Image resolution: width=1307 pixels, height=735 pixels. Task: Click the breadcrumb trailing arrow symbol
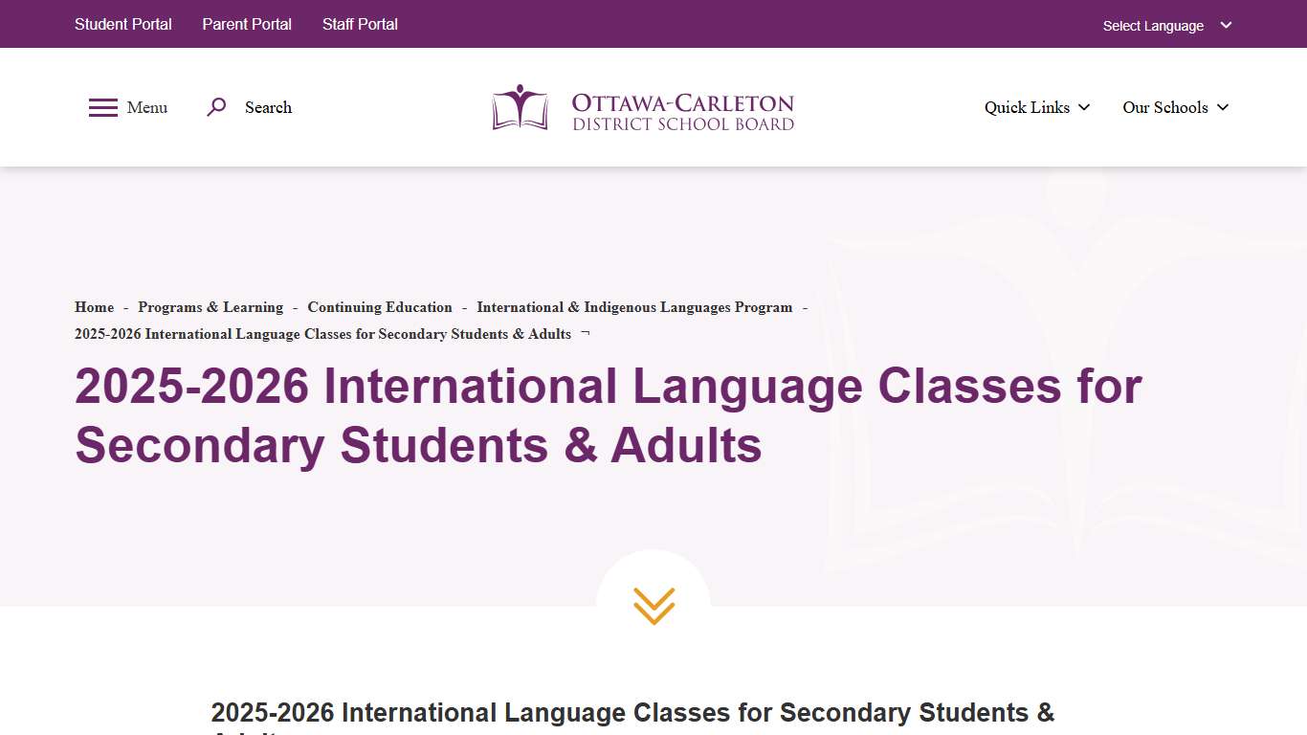[x=585, y=332]
